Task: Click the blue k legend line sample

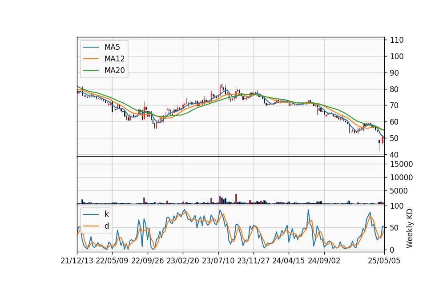Action: click(x=91, y=214)
